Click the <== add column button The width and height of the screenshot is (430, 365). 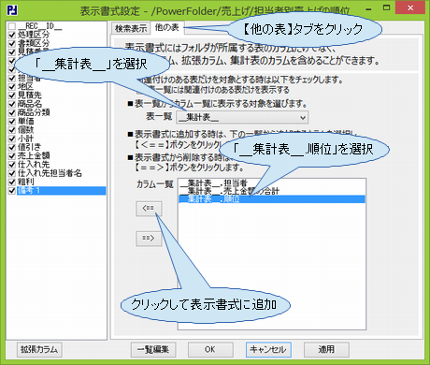[149, 209]
